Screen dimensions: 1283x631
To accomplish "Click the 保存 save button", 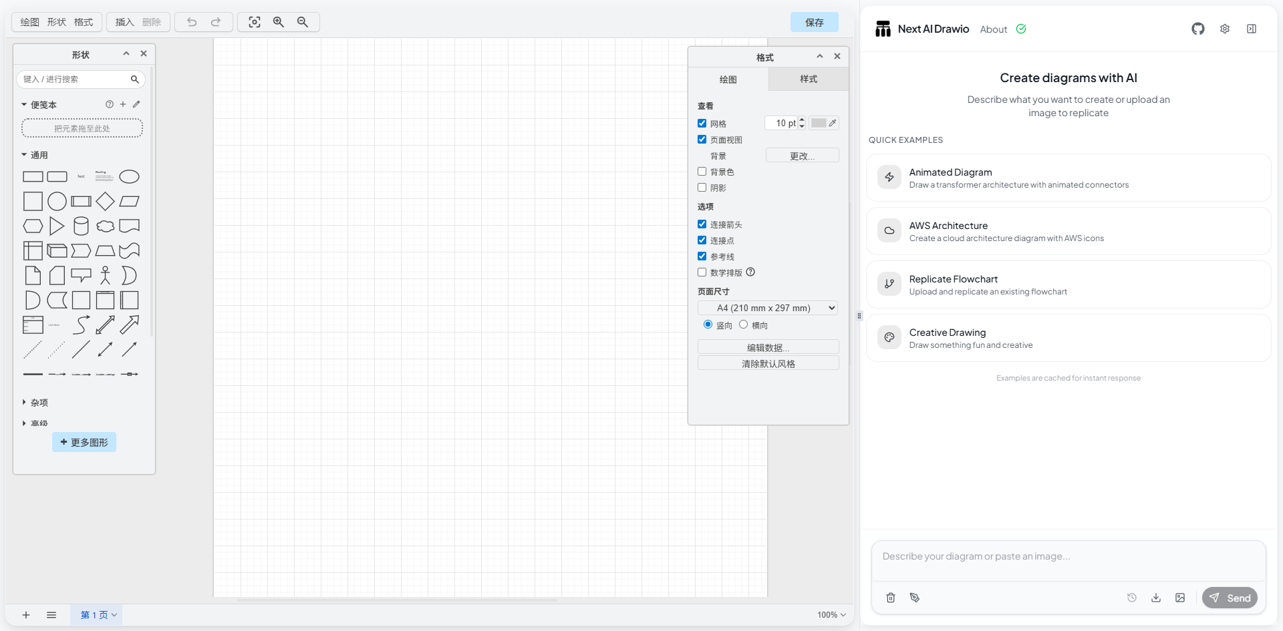I will click(x=814, y=22).
